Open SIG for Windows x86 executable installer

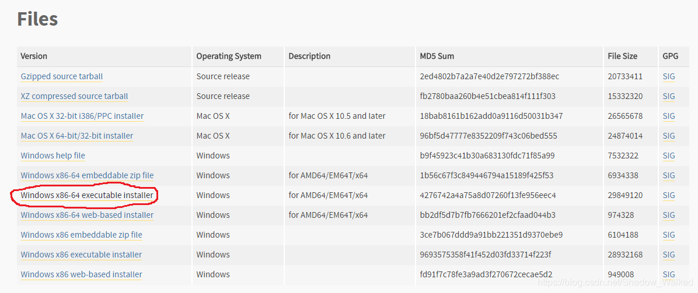pos(669,255)
